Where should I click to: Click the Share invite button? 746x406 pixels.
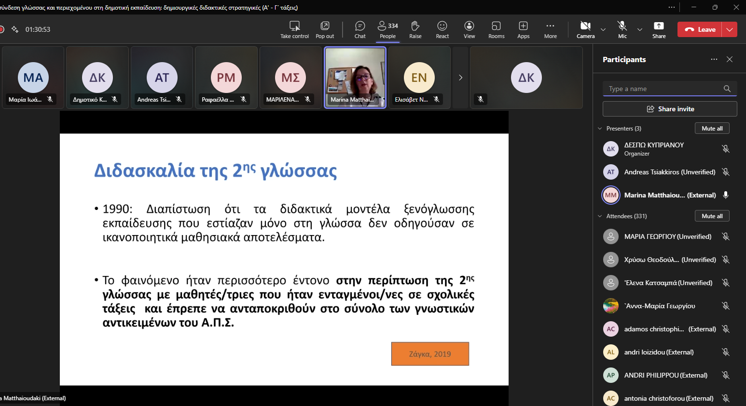click(x=670, y=109)
